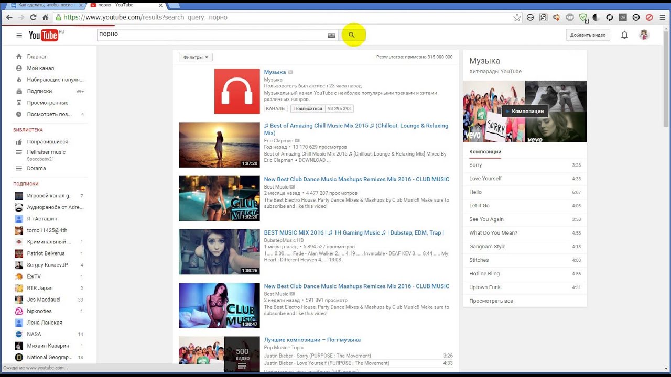Subscribe with the Подписаться button
The image size is (671, 377).
[x=308, y=109]
